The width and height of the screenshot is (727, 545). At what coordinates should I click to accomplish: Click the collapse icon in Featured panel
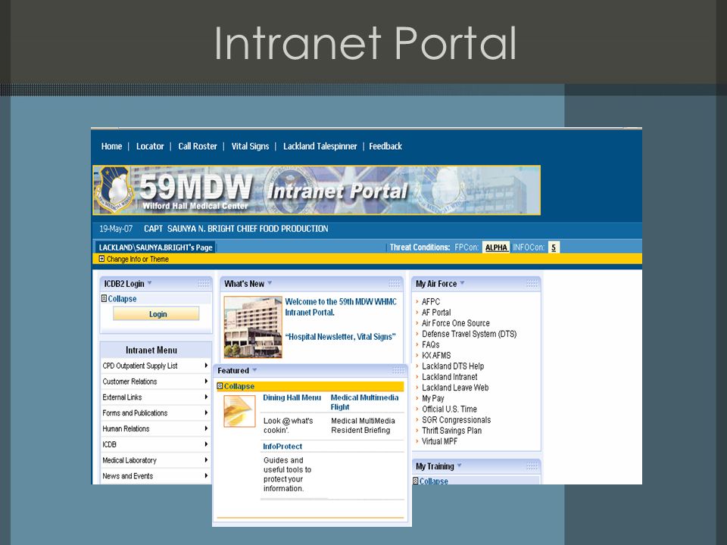(x=220, y=385)
